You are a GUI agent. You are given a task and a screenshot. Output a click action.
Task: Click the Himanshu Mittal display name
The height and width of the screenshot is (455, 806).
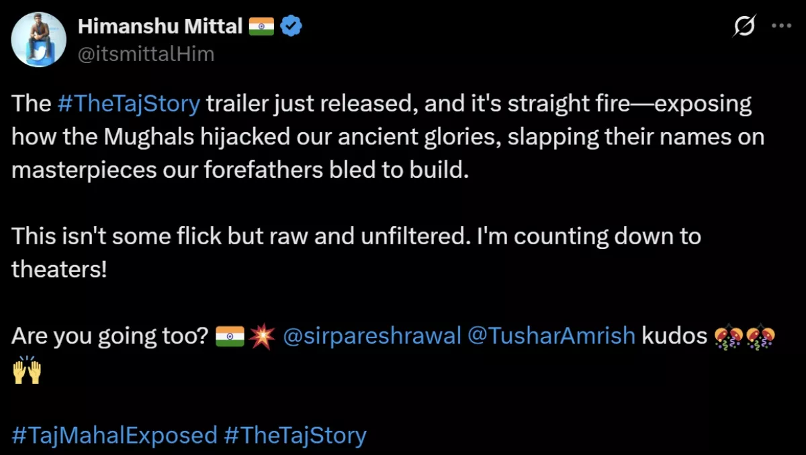[x=160, y=26]
